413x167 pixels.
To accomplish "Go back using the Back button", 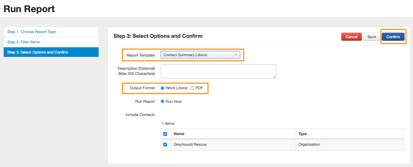I will pyautogui.click(x=372, y=37).
